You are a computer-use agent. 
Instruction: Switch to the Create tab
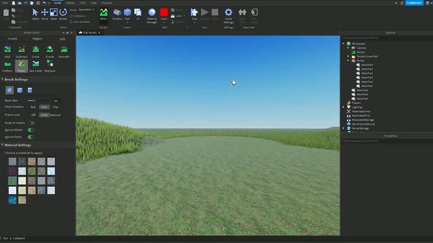pos(13,39)
